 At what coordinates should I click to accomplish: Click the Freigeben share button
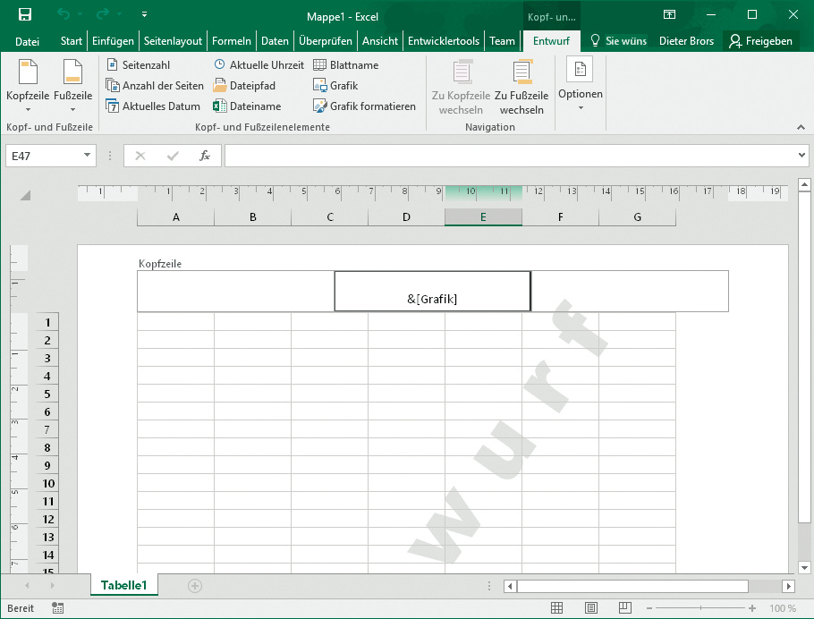[x=760, y=41]
